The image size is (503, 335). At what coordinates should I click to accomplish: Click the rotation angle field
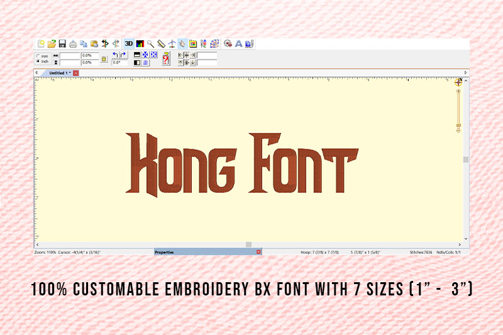click(119, 62)
